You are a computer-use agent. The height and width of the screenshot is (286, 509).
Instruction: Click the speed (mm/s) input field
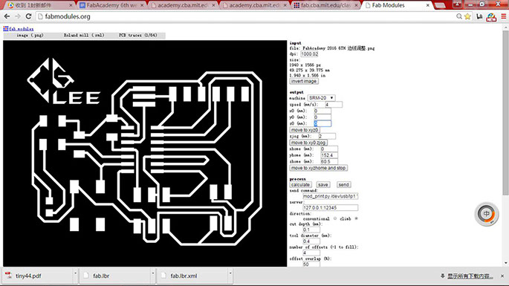[x=334, y=105]
